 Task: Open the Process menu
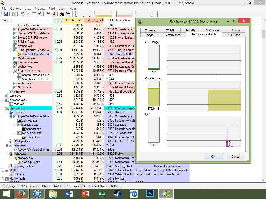[x=40, y=9]
